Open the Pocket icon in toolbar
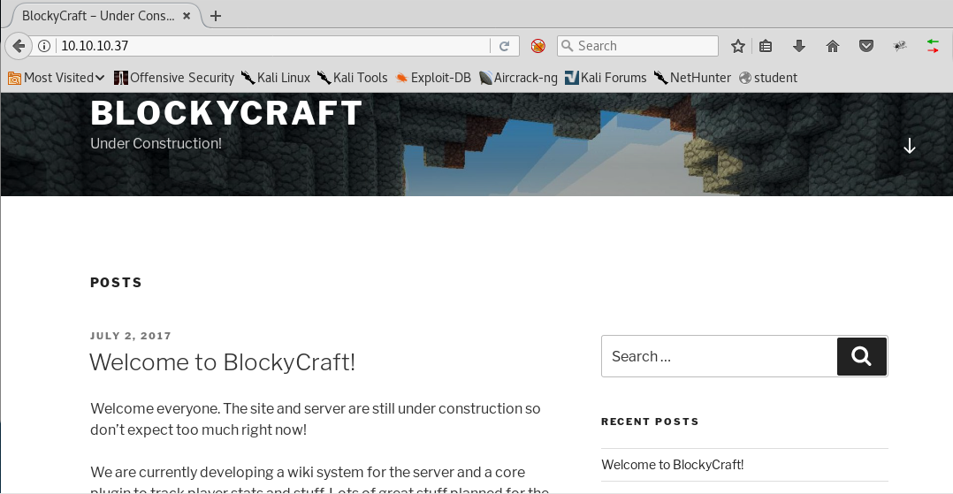 (x=866, y=46)
